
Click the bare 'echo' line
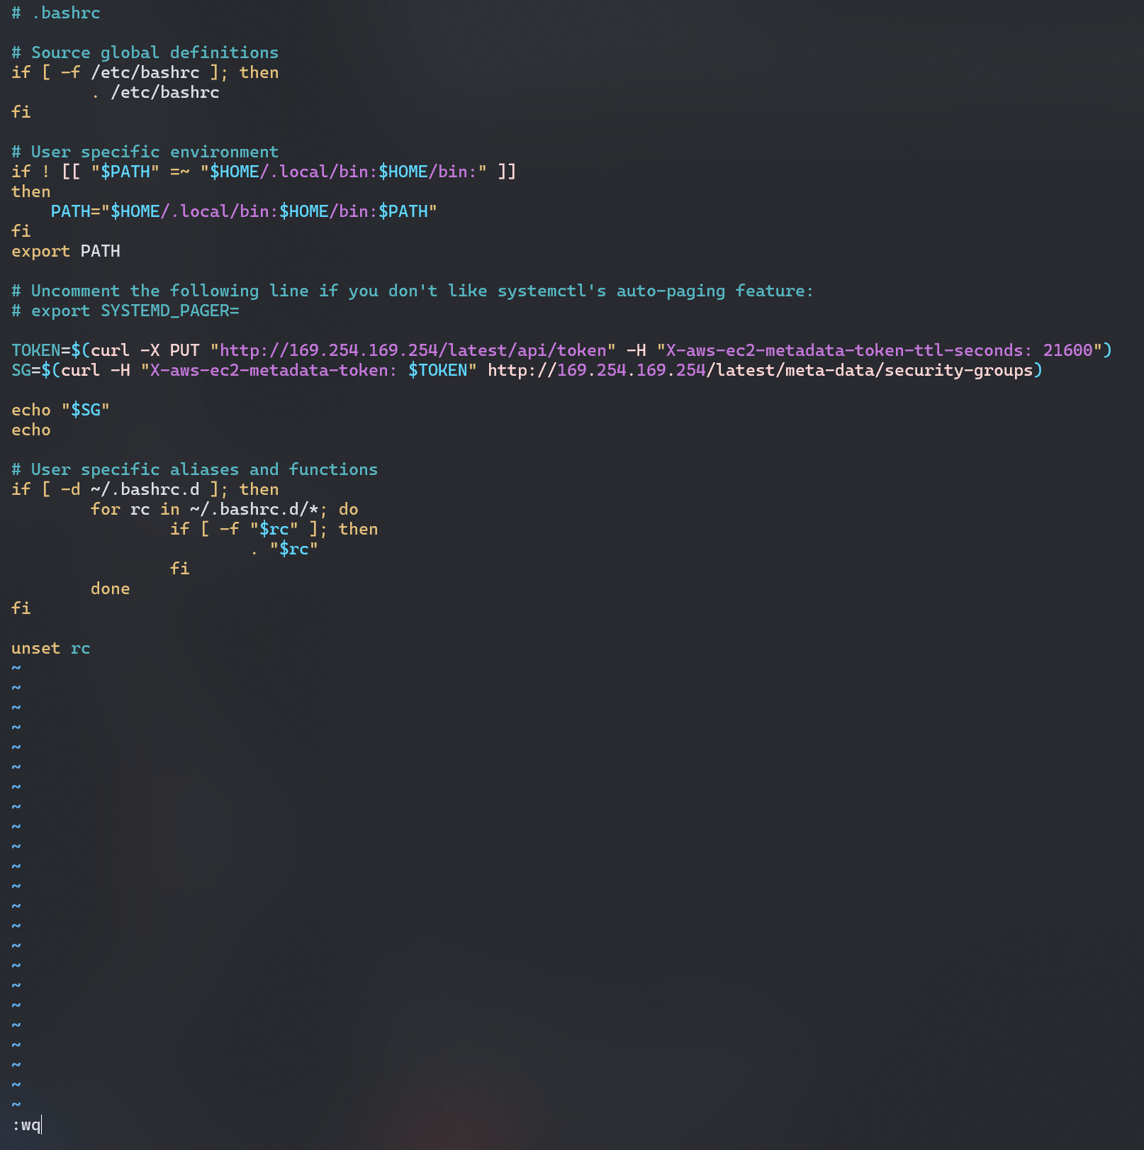pos(31,430)
